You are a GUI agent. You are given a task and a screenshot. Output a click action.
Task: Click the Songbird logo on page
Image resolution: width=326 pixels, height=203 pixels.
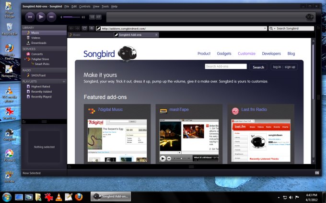[x=110, y=53]
